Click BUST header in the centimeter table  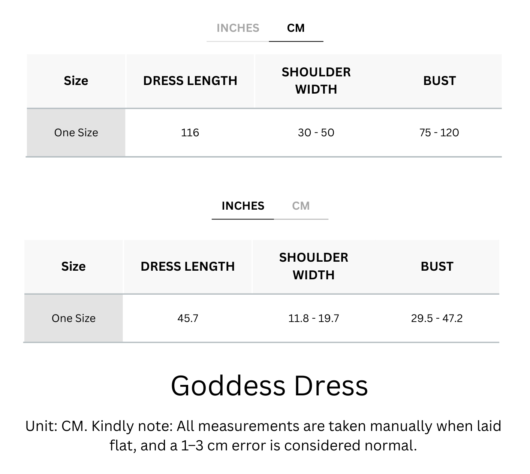coord(439,81)
